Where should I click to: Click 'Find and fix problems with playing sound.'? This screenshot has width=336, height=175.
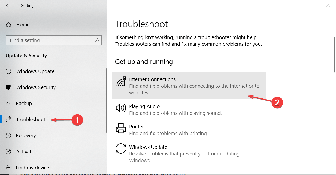pyautogui.click(x=176, y=113)
